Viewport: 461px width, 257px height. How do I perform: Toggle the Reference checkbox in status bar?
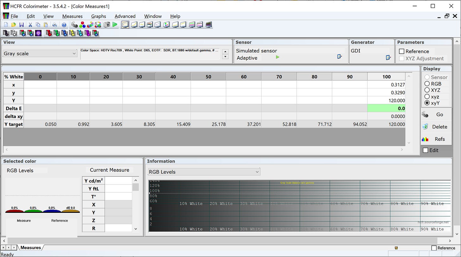(434, 248)
